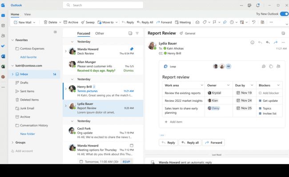Archive the message using the ribbon Archive button
This screenshot has width=289, height=177.
coord(71,22)
